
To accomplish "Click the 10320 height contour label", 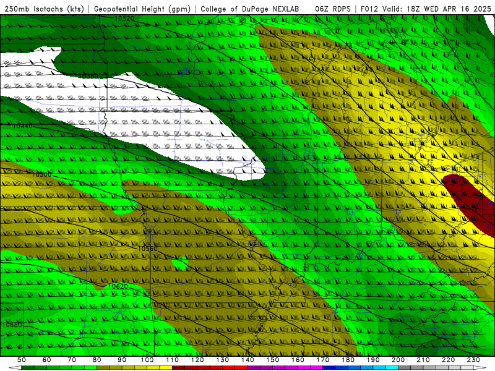I will click(124, 19).
